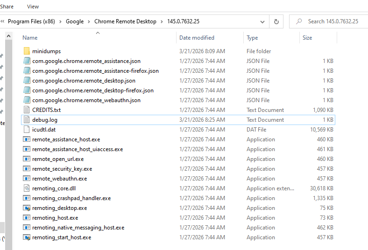
Task: Expand chevron after Chrome Remote Desktop breadcrumb
Action: point(162,21)
